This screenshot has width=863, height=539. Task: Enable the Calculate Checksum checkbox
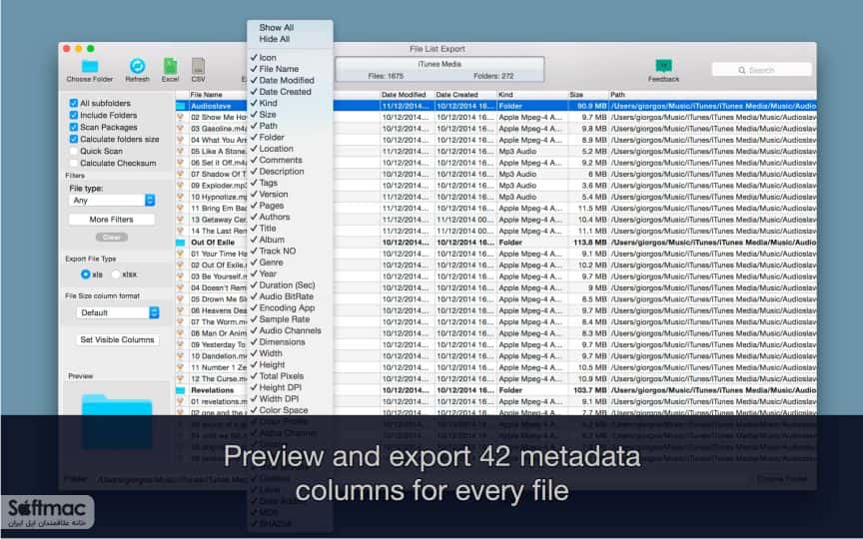[x=73, y=163]
